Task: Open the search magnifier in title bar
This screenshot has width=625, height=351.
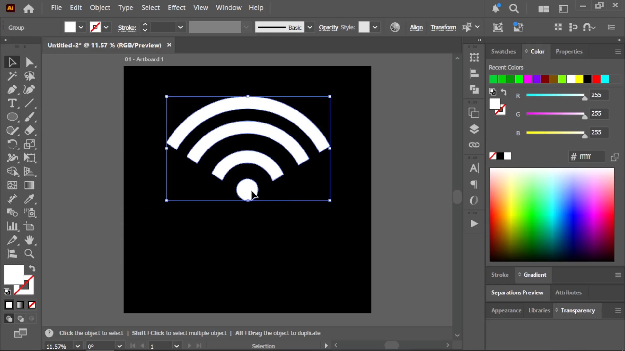Action: (x=514, y=8)
